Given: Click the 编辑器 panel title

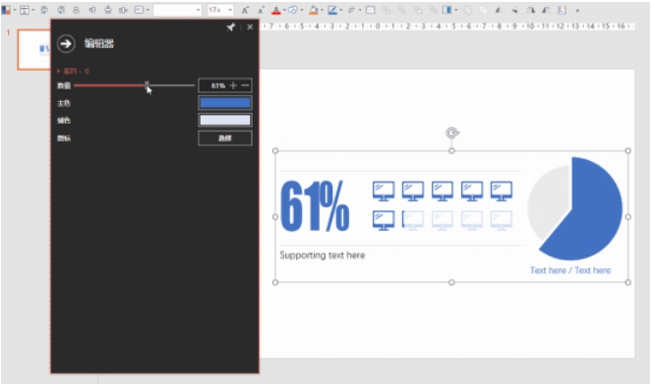Looking at the screenshot, I should 99,43.
